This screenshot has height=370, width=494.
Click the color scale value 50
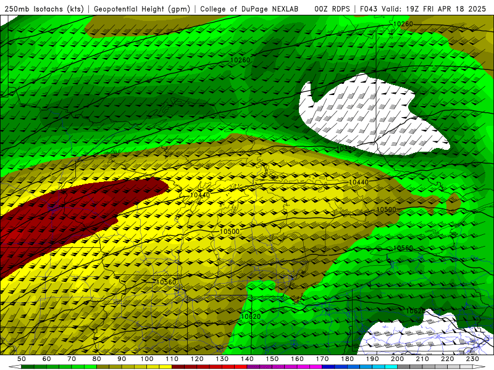coord(22,359)
